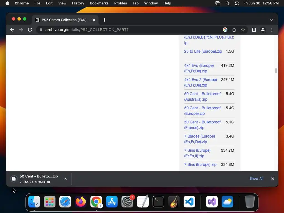Image resolution: width=284 pixels, height=213 pixels.
Task: Click the 419.2M file size text
Action: click(227, 65)
